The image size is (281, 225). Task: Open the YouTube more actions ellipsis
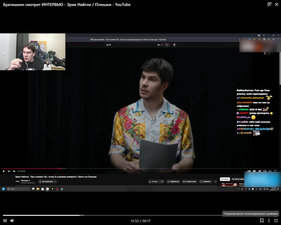pyautogui.click(x=215, y=182)
